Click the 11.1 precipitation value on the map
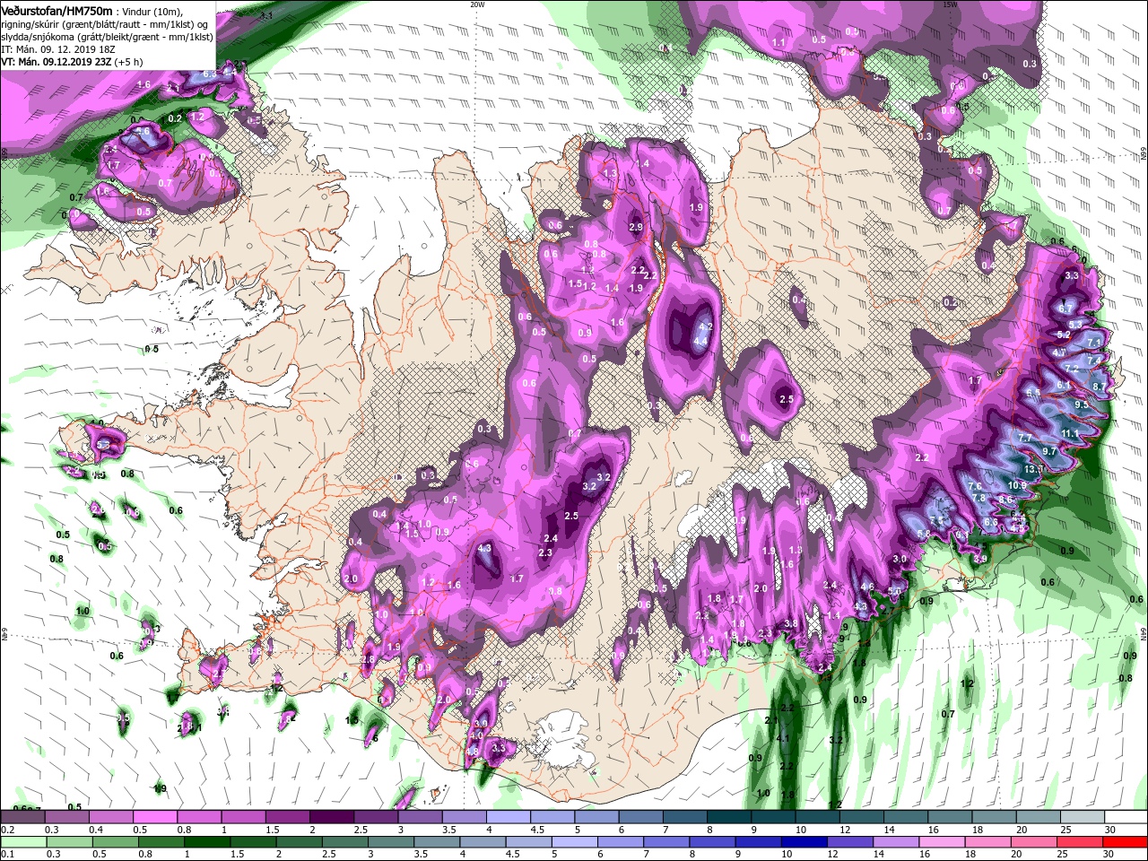 click(1070, 433)
